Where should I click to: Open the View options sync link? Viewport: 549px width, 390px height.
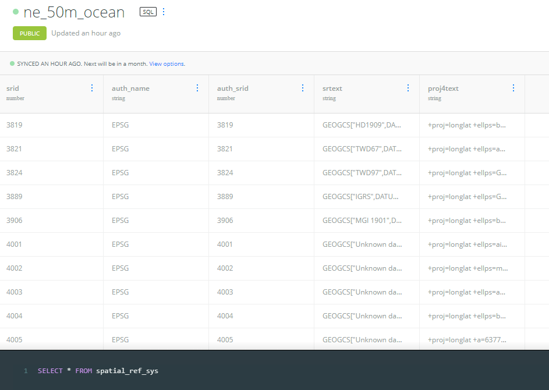(x=167, y=63)
